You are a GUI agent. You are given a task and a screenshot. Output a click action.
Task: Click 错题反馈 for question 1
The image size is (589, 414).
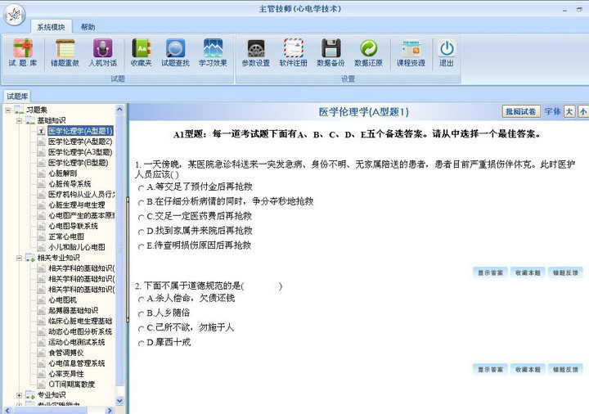565,272
